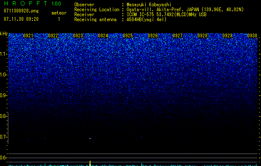Click the 0.9 kHz axis label
Image resolution: width=261 pixels, height=166 pixels.
[3, 95]
